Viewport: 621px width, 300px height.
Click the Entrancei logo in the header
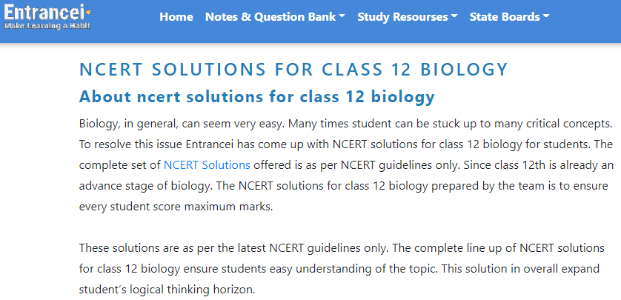click(x=47, y=16)
